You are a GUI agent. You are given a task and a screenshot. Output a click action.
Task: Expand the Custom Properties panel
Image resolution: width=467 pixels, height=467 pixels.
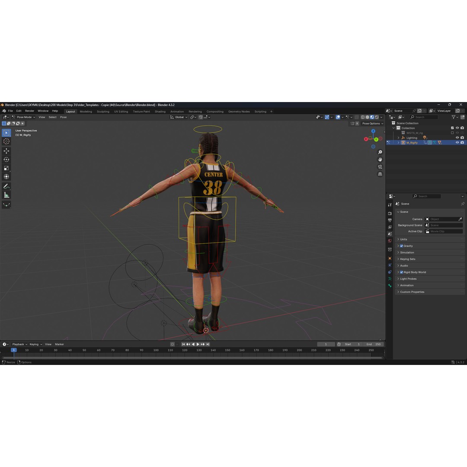pyautogui.click(x=430, y=292)
